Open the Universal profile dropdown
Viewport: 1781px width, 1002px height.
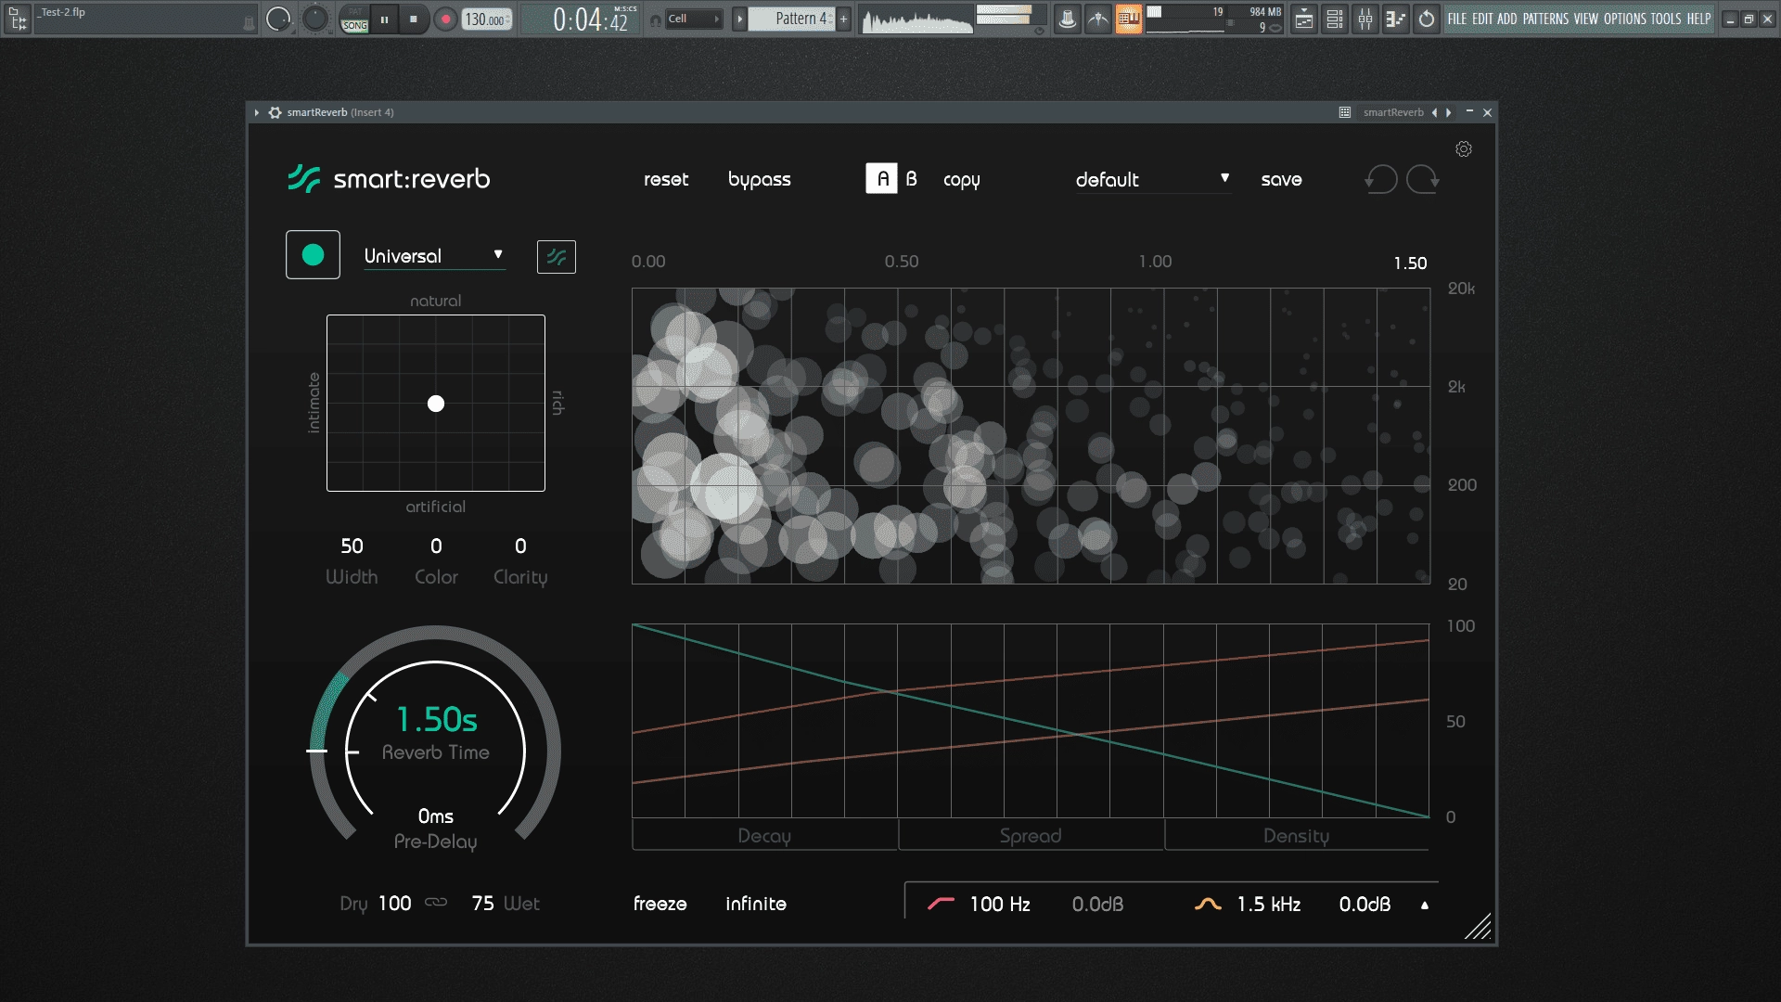pos(433,255)
